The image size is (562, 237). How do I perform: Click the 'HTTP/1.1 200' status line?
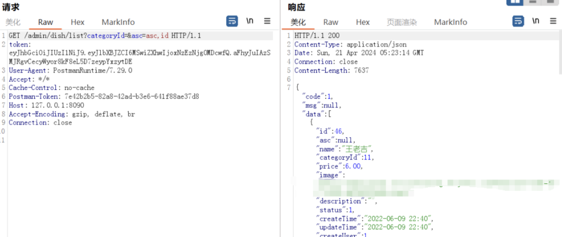(317, 36)
